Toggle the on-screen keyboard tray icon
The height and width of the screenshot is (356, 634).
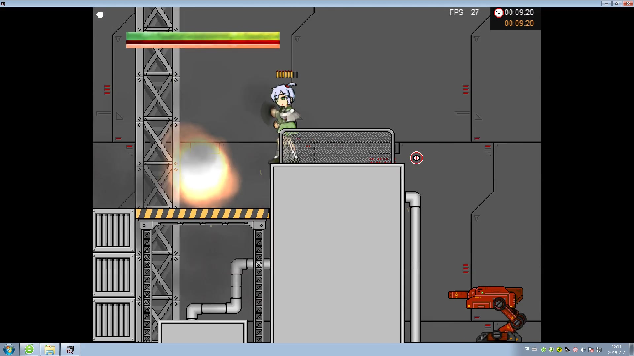(x=534, y=349)
